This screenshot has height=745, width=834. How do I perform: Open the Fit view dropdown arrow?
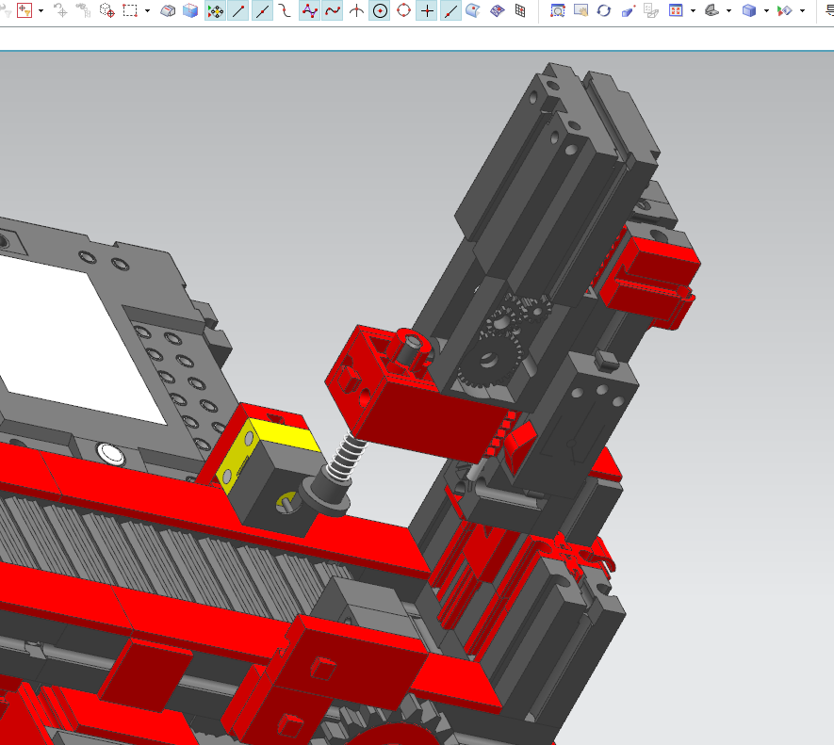(693, 10)
